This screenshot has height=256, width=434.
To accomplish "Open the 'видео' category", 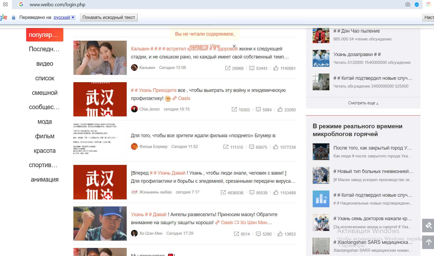I will (45, 64).
